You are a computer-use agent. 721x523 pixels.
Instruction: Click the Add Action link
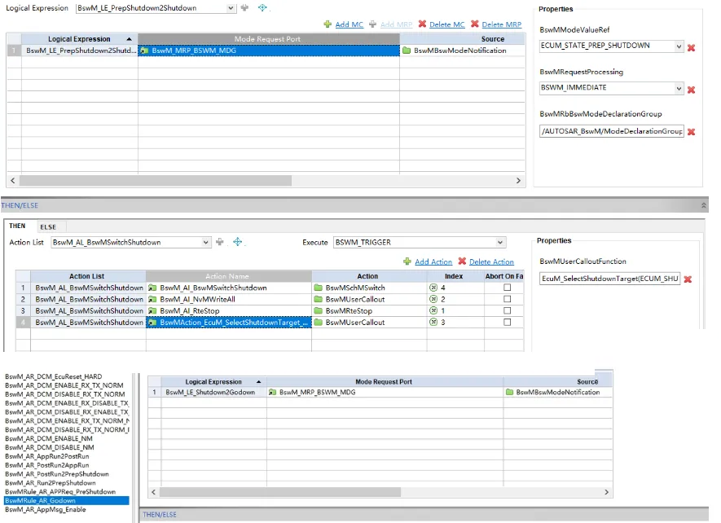[x=433, y=261]
